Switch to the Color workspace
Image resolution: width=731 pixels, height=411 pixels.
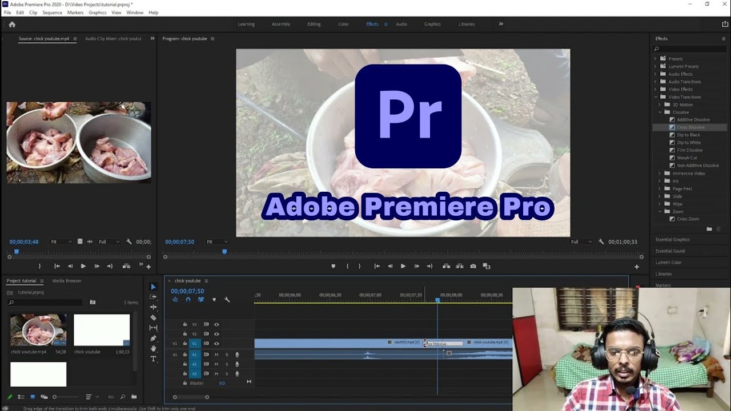point(343,24)
